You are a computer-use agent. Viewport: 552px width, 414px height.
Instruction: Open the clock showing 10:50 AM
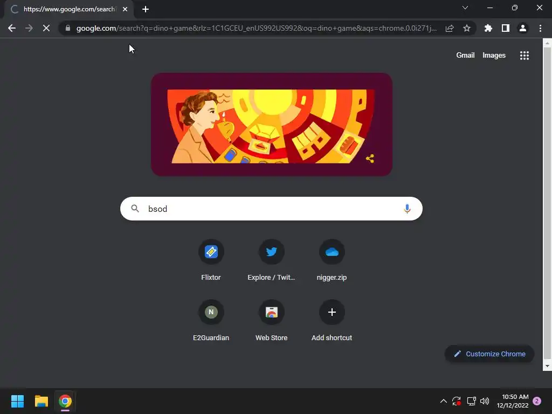pyautogui.click(x=513, y=401)
